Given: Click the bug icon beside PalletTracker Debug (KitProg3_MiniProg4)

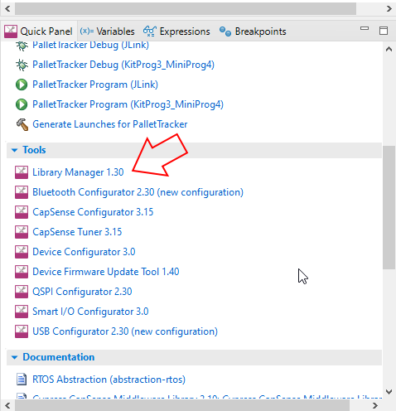Looking at the screenshot, I should [22, 65].
